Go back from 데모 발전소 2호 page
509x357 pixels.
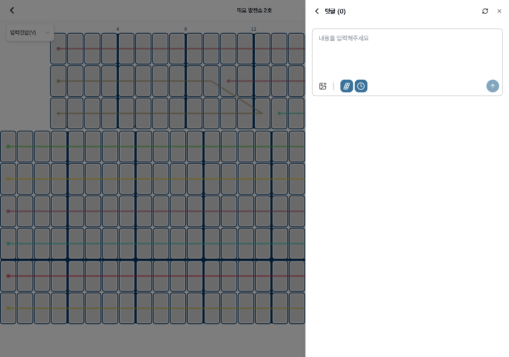pyautogui.click(x=12, y=10)
